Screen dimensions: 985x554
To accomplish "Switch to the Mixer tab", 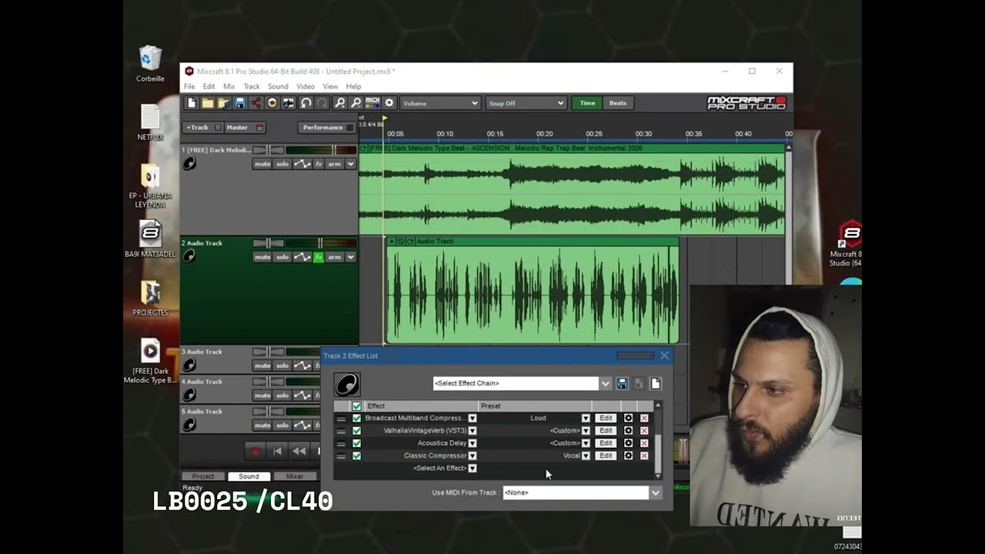I will [x=295, y=476].
